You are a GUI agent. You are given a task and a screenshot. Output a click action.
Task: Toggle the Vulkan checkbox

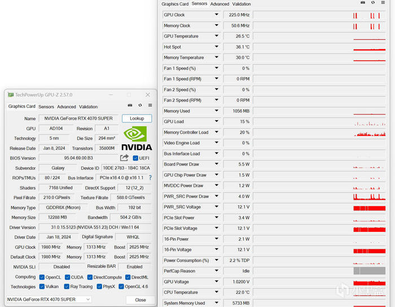(x=42, y=287)
